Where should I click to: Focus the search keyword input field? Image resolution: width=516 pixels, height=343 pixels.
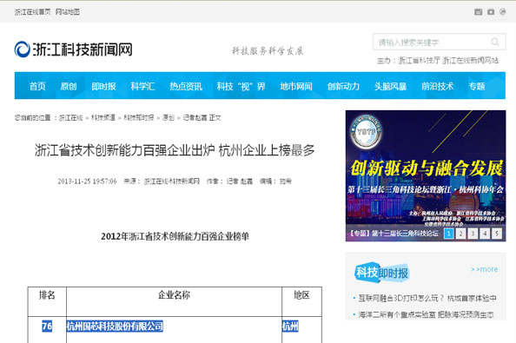[432, 42]
